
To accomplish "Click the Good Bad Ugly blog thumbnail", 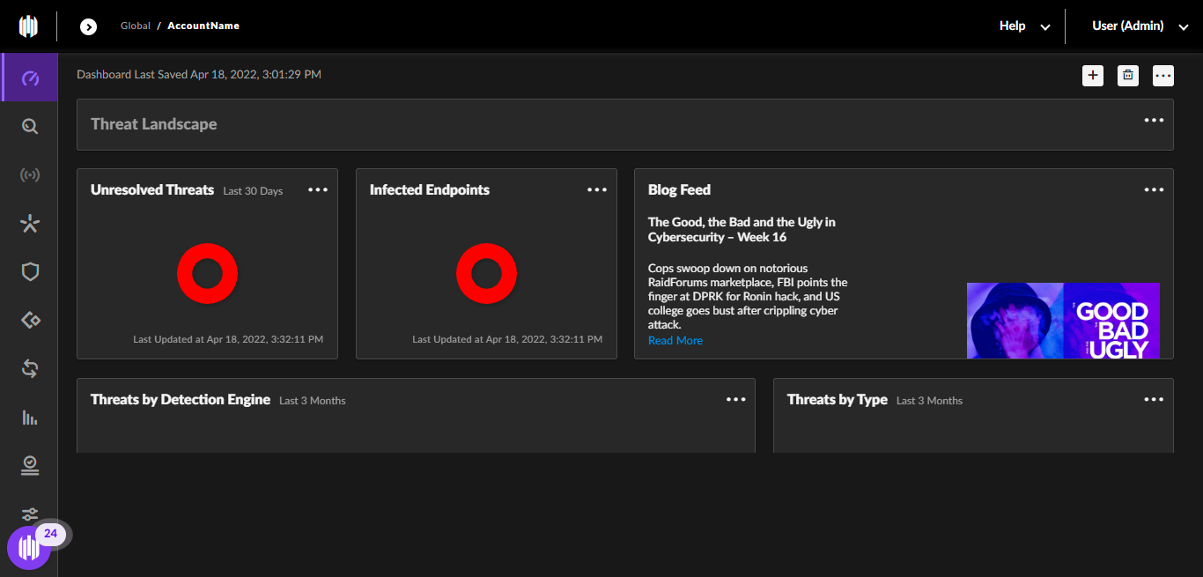I will point(1063,321).
